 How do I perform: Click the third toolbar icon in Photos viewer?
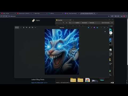[30, 27]
